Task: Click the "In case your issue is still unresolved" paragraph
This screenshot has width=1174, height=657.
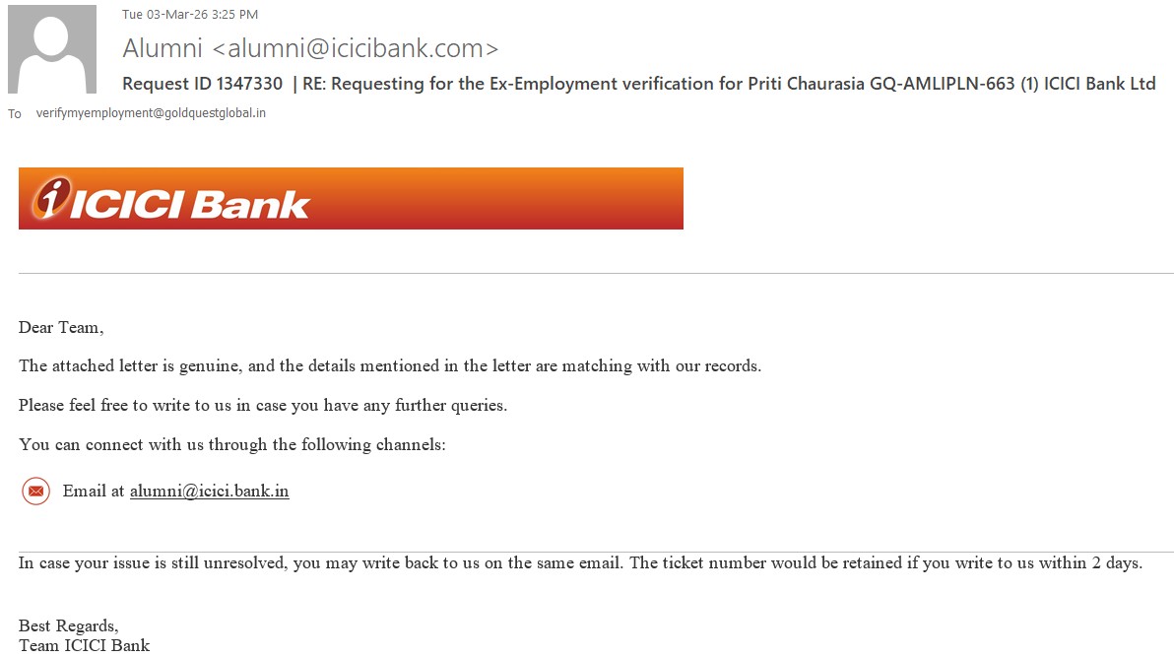Action: click(x=580, y=563)
